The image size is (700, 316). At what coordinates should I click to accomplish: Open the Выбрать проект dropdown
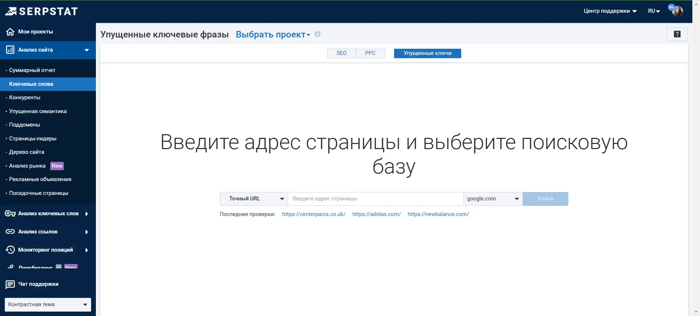(x=273, y=35)
